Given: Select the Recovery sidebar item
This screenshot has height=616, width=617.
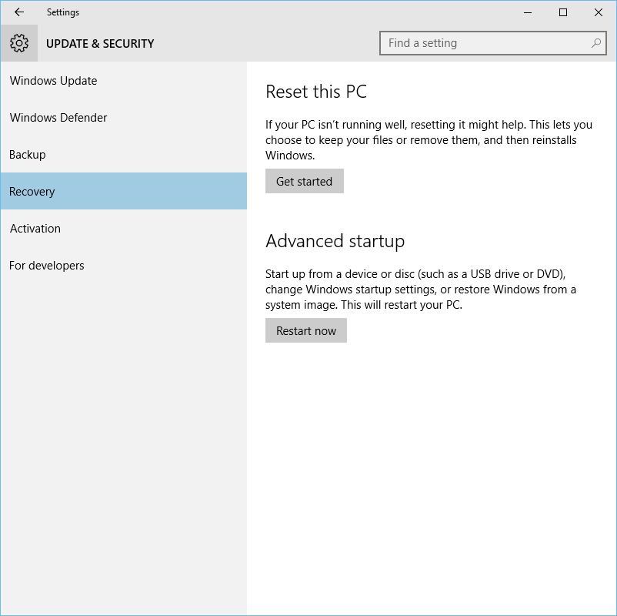Looking at the screenshot, I should (x=124, y=191).
